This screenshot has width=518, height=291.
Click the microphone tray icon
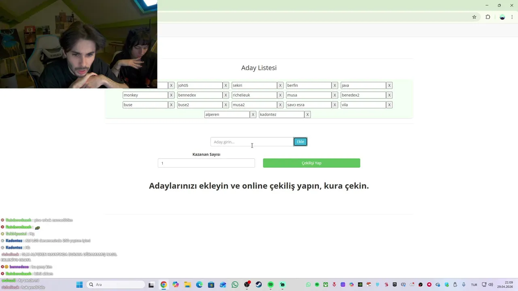pyautogui.click(x=464, y=285)
